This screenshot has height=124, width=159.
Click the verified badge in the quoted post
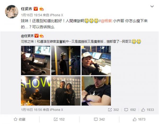click(37, 36)
